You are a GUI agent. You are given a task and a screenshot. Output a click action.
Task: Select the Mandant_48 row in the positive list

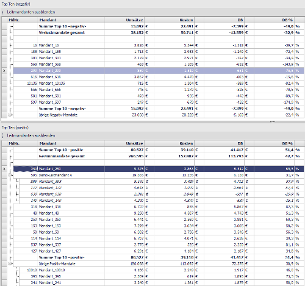pos(159,213)
